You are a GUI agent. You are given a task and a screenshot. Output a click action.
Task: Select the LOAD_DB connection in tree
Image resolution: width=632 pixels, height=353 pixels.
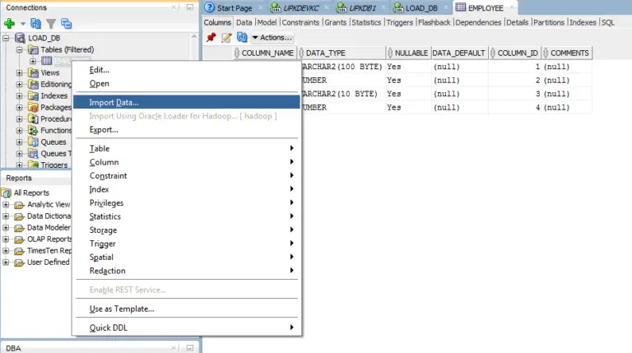[x=44, y=39]
